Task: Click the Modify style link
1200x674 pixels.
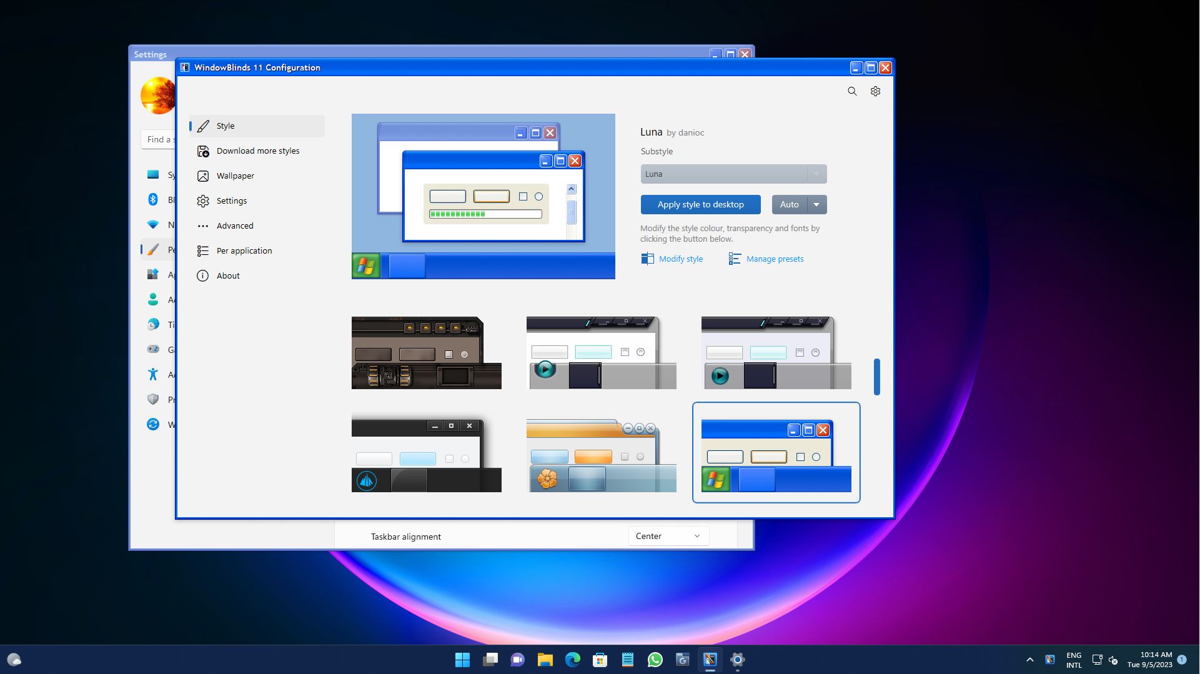Action: pyautogui.click(x=680, y=259)
